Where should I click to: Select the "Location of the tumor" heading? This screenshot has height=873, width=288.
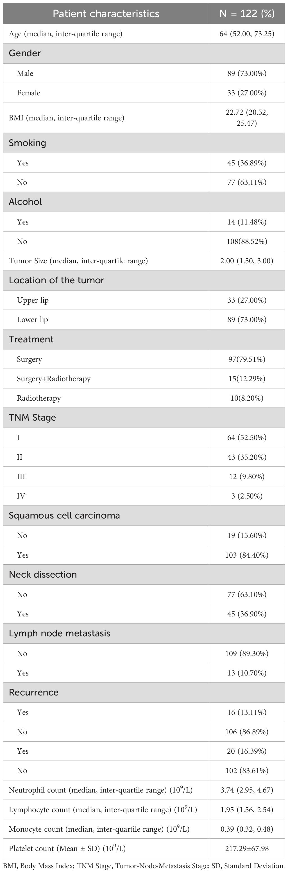click(x=56, y=280)
